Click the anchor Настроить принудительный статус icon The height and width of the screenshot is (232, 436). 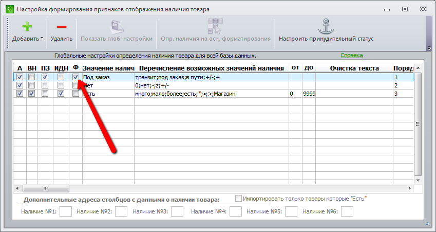pyautogui.click(x=326, y=26)
